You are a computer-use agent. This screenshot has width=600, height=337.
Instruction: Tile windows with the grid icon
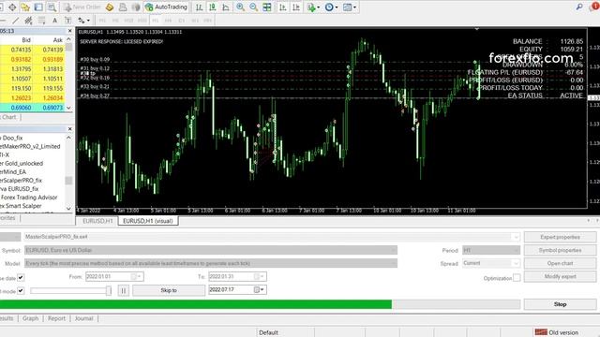(266, 7)
